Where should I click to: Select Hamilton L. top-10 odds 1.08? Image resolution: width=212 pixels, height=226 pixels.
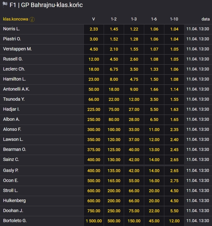click(174, 79)
